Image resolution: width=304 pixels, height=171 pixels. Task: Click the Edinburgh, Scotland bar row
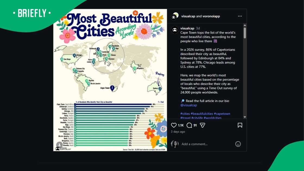(x=110, y=107)
